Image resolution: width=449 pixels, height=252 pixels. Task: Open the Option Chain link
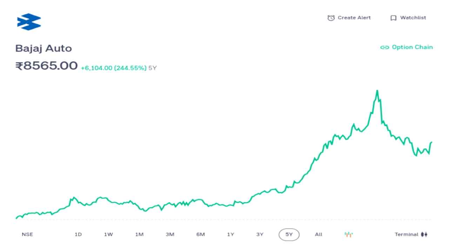pyautogui.click(x=412, y=47)
